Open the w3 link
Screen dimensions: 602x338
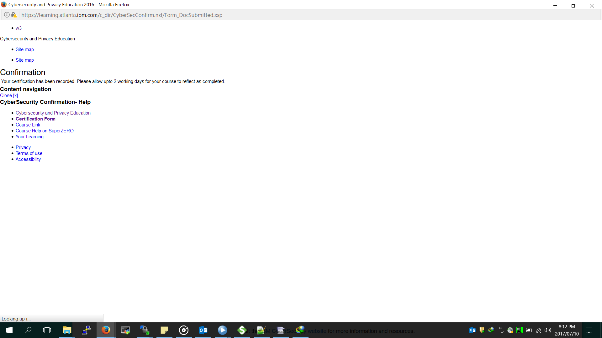click(x=18, y=28)
